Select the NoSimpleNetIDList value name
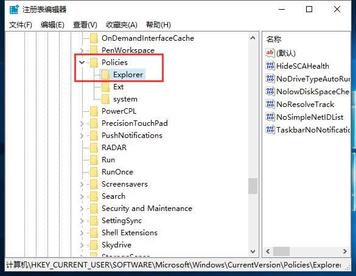356x276 pixels. pos(310,117)
